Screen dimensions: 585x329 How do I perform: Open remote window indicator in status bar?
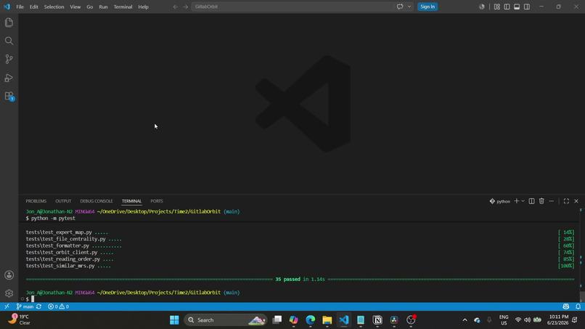(x=7, y=306)
